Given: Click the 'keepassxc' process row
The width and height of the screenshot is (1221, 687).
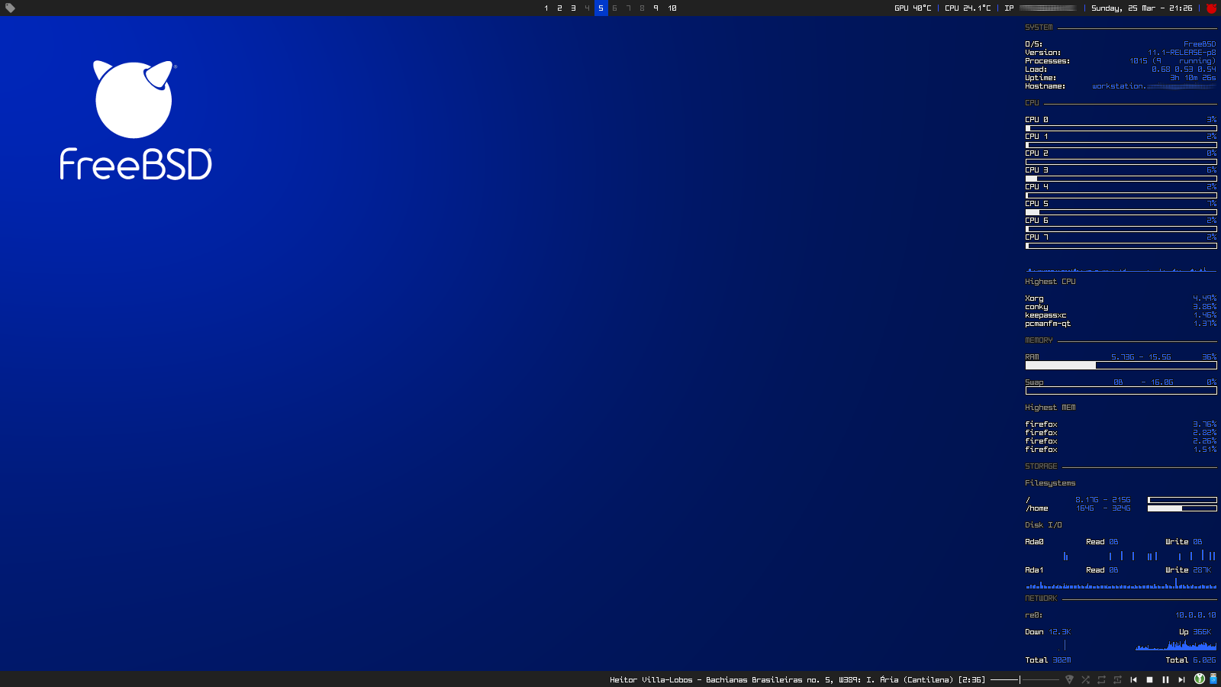Looking at the screenshot, I should point(1121,315).
